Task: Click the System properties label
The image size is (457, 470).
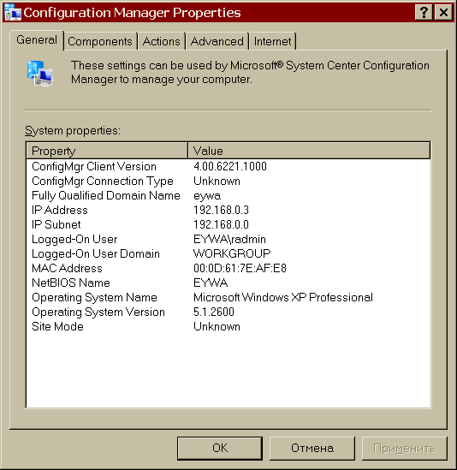Action: tap(73, 131)
